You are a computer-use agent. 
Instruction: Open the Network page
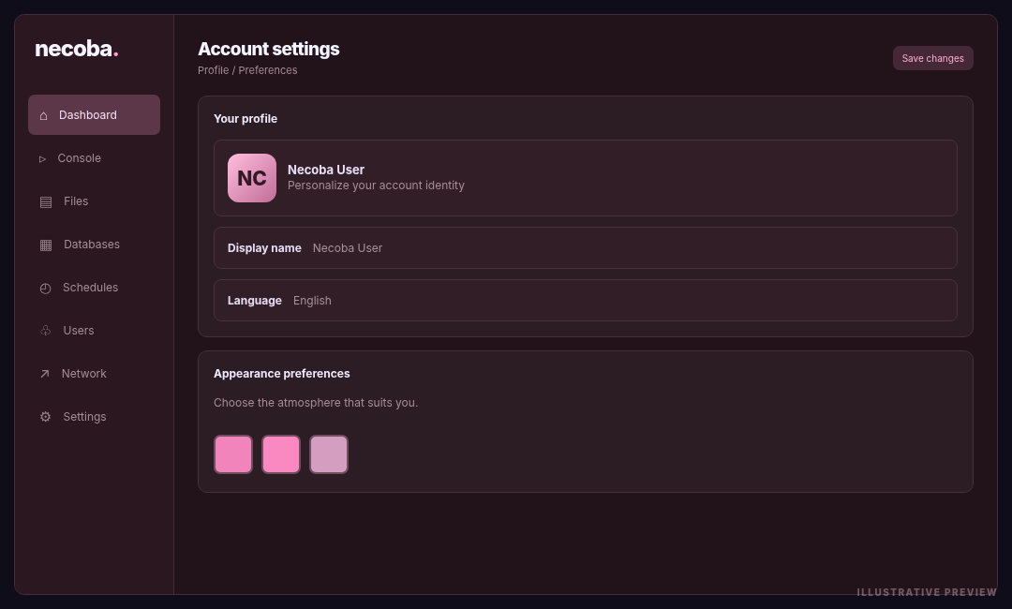[x=95, y=374]
